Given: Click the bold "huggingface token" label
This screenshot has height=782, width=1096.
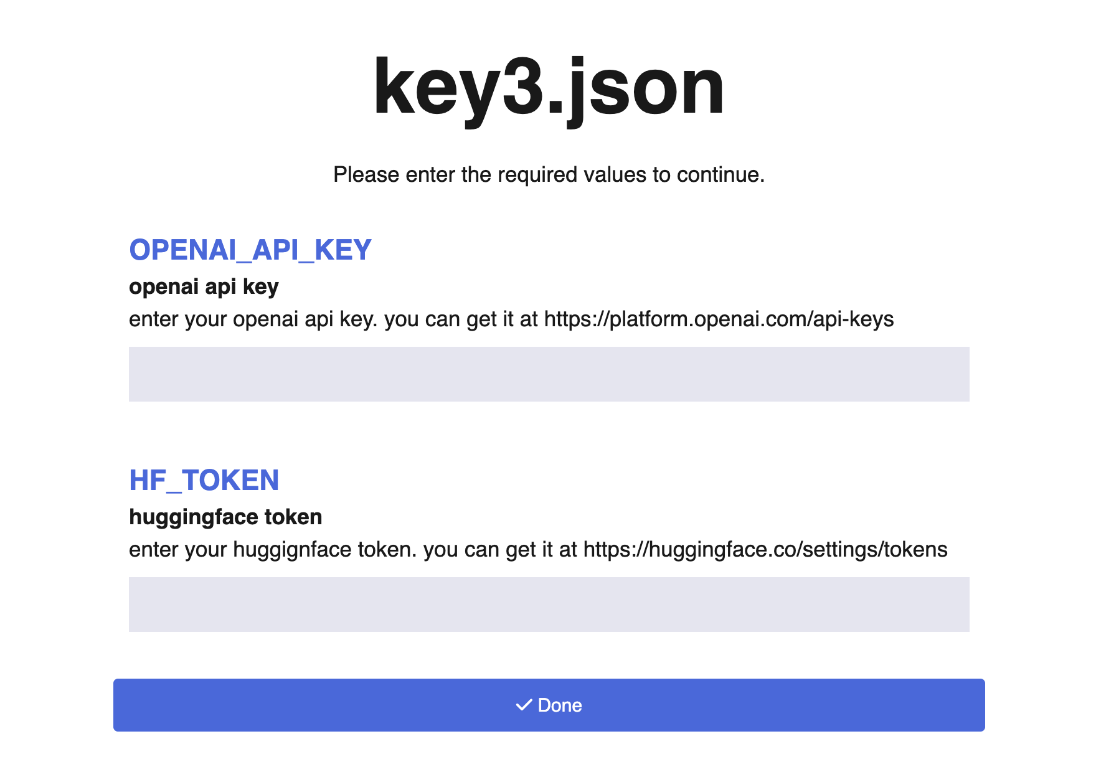Looking at the screenshot, I should 225,517.
